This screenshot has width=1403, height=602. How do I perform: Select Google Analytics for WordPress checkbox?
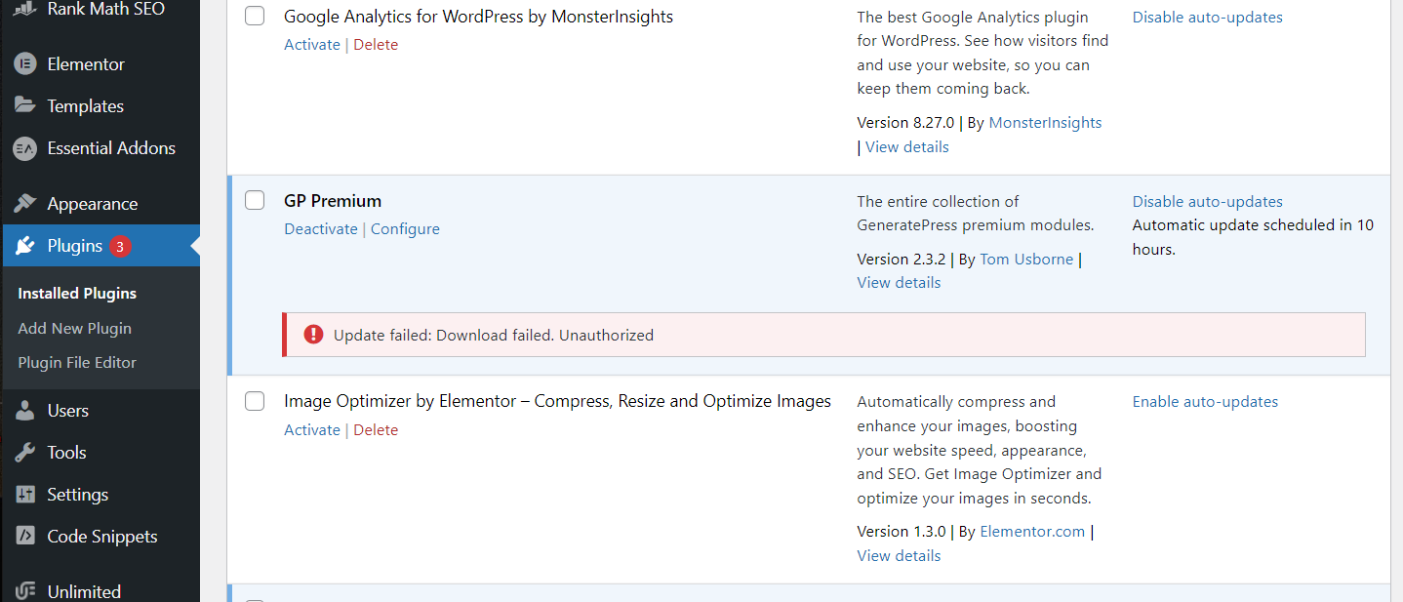255,17
